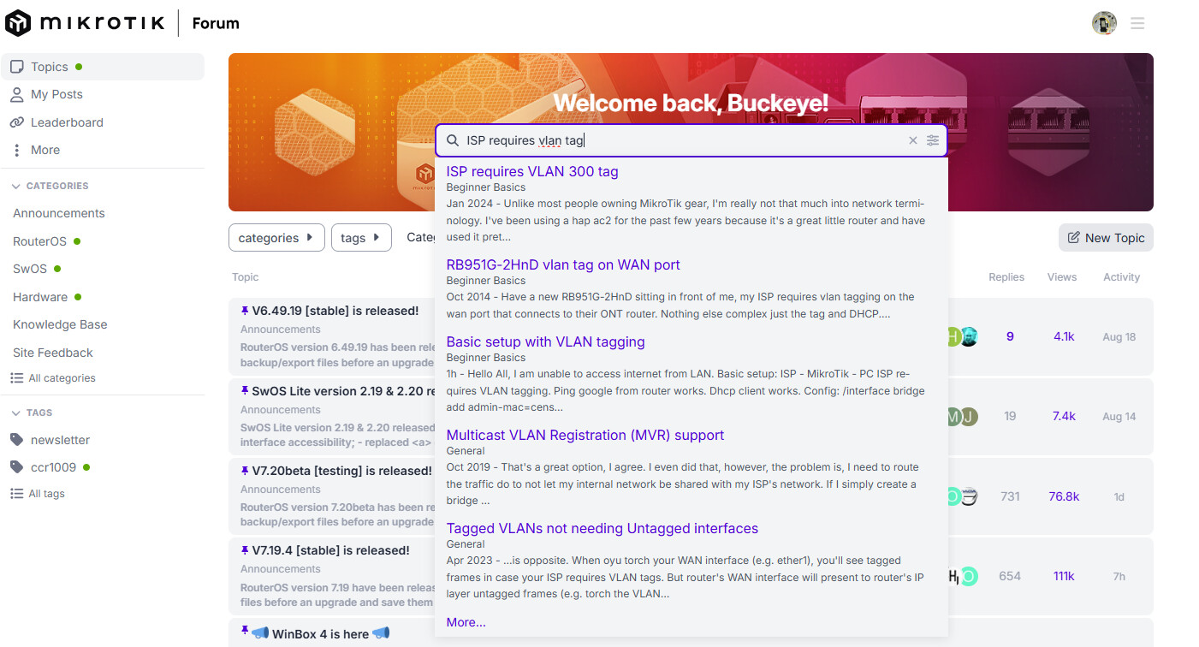Open topic 'V7.20beta [testing] is released!'

point(341,471)
